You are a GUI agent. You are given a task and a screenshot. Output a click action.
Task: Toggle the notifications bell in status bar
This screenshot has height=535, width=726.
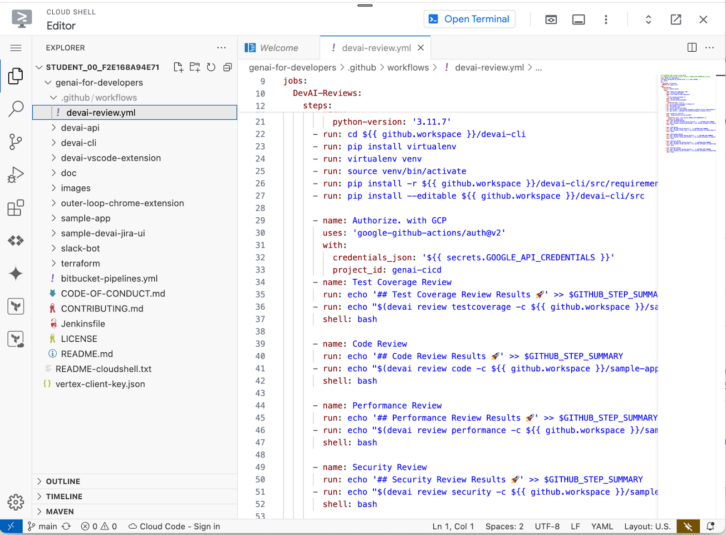pos(711,526)
